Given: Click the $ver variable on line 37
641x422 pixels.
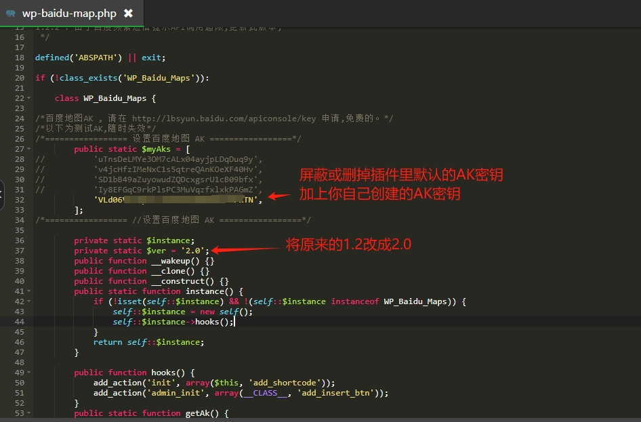Looking at the screenshot, I should click(x=156, y=251).
